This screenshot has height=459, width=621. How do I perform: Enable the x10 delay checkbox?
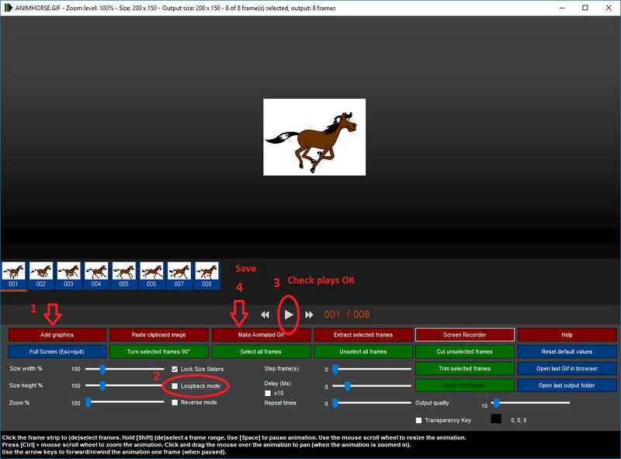[269, 393]
